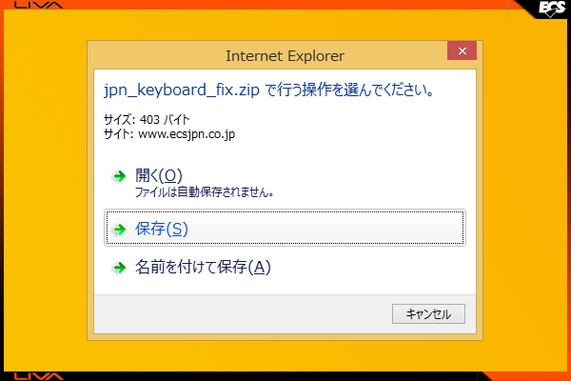Click the www.ecsjpn.co.jp site text
The height and width of the screenshot is (381, 571).
[x=187, y=134]
